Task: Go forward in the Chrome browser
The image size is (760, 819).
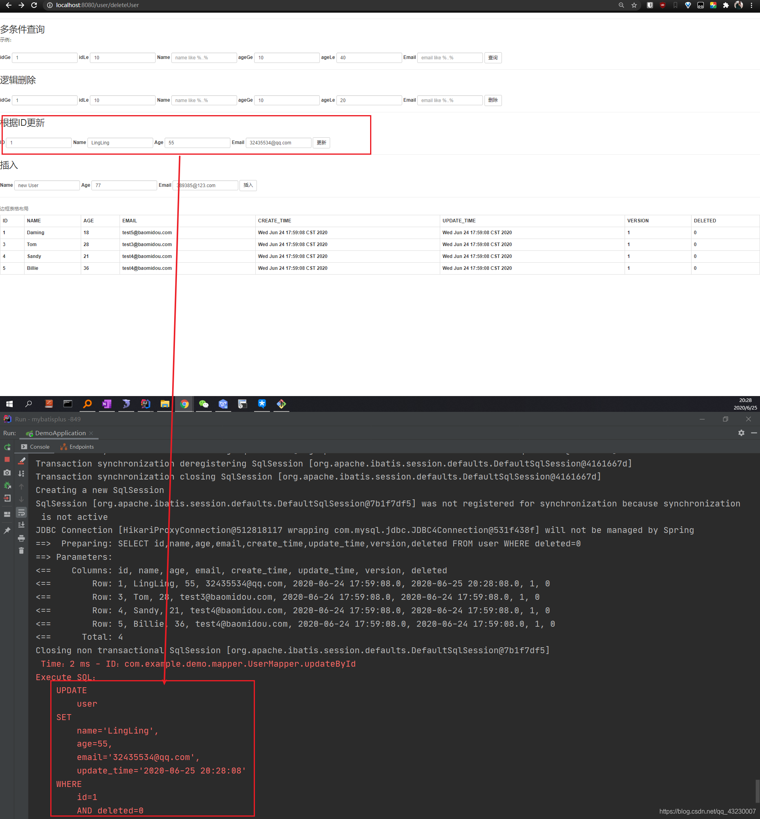Action: coord(21,6)
